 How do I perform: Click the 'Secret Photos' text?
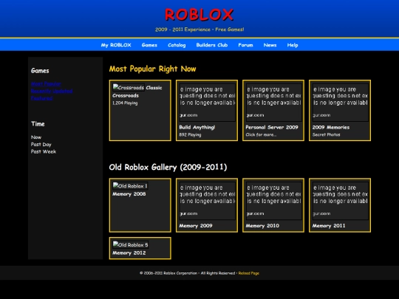pyautogui.click(x=327, y=134)
